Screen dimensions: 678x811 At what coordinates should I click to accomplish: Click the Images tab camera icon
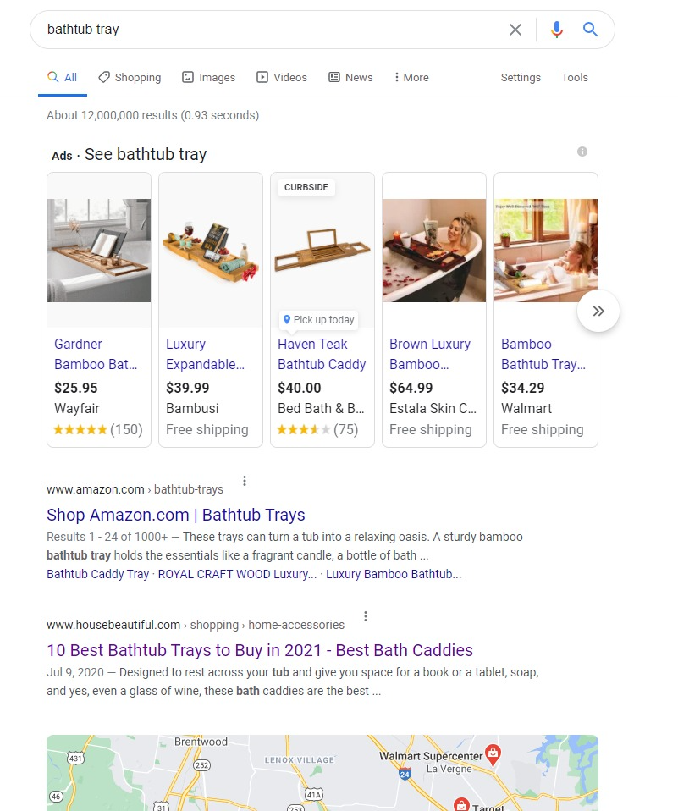click(x=186, y=77)
